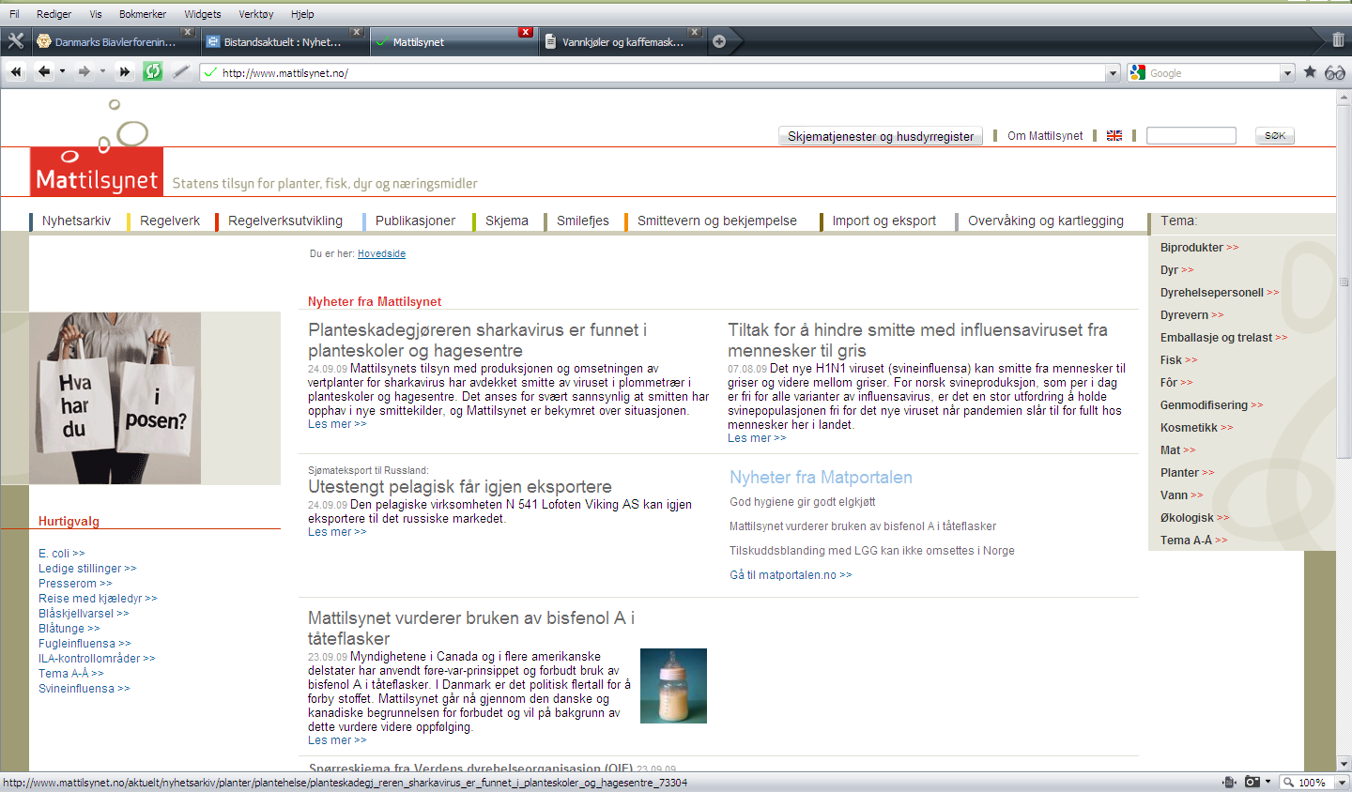Open the Smilefjes navigation item

pos(583,221)
